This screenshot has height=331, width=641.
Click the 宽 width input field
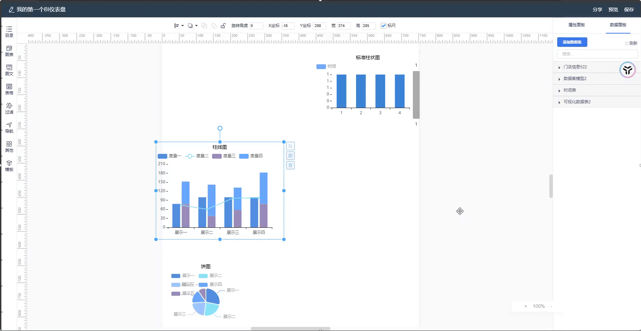coord(344,26)
